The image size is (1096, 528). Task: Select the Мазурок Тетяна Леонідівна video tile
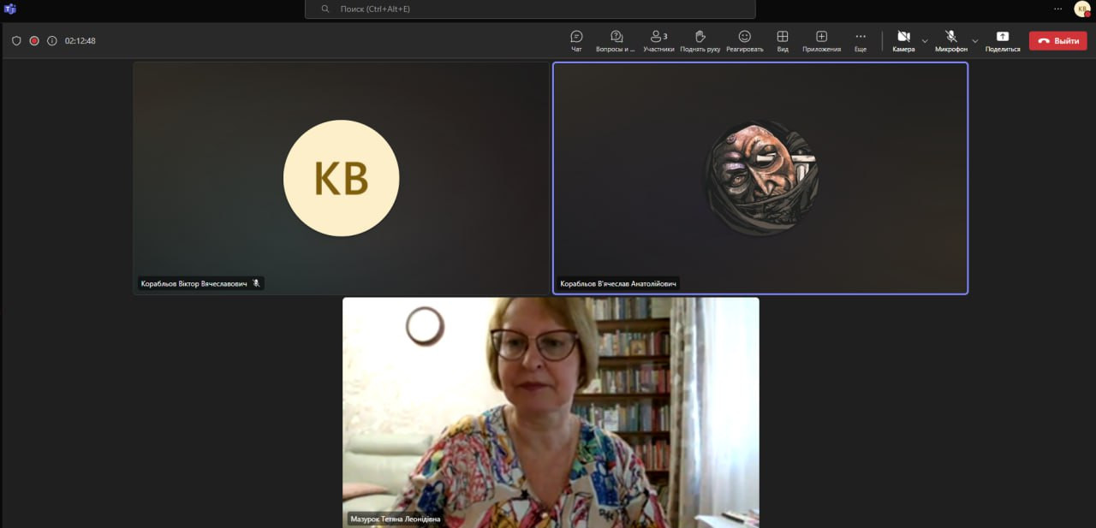point(551,412)
